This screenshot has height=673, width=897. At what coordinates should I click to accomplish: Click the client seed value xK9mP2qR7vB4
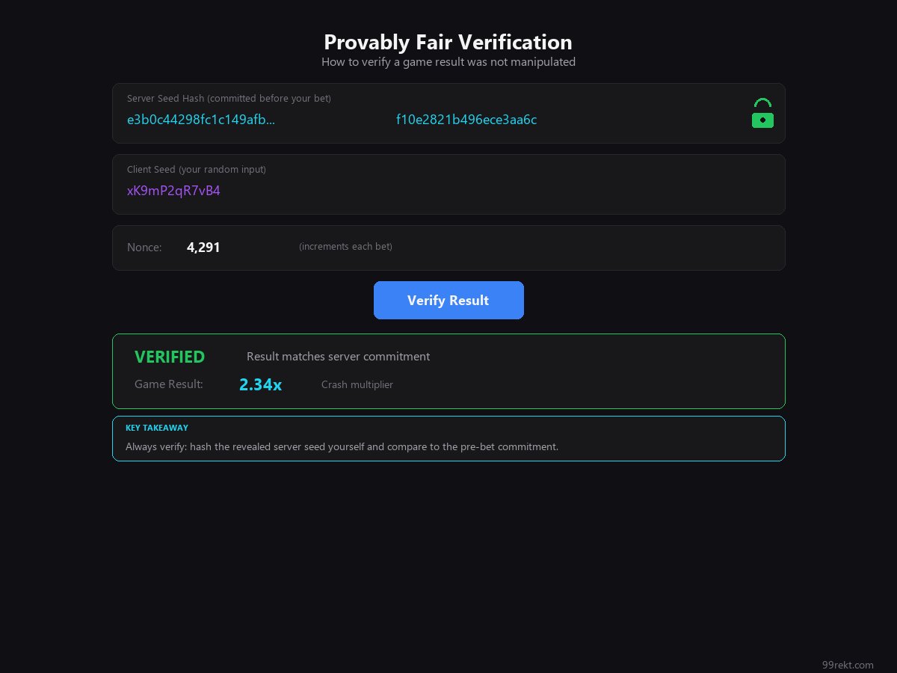point(173,191)
